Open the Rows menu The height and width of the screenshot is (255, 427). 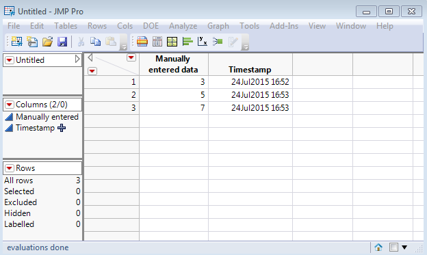pyautogui.click(x=97, y=26)
